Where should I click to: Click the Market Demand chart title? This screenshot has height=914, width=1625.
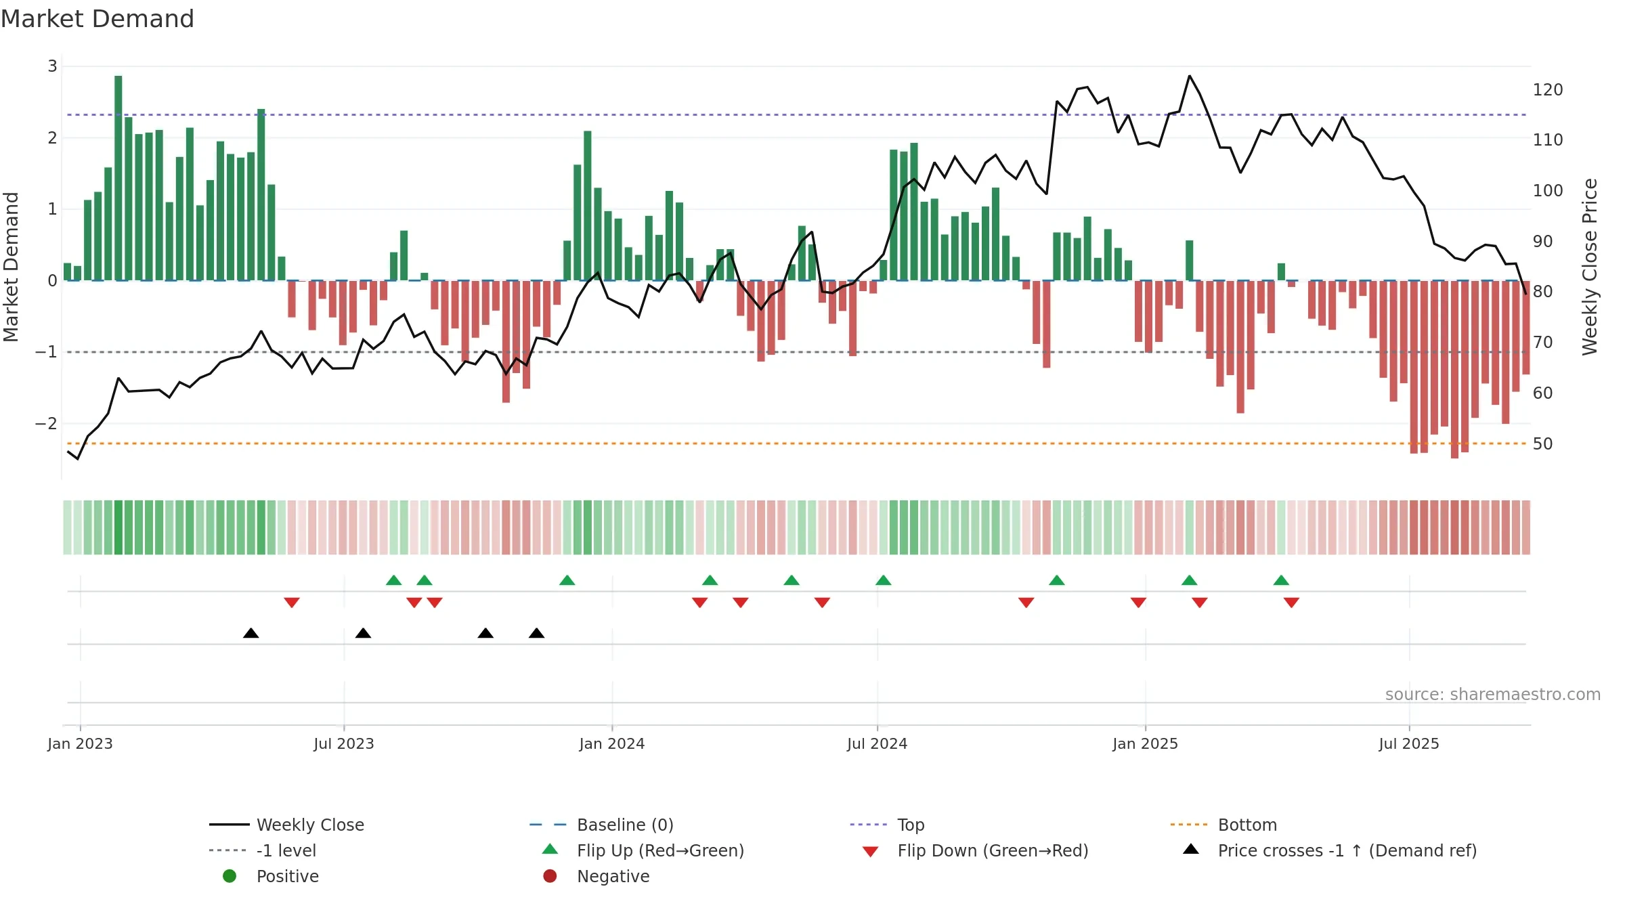click(97, 19)
